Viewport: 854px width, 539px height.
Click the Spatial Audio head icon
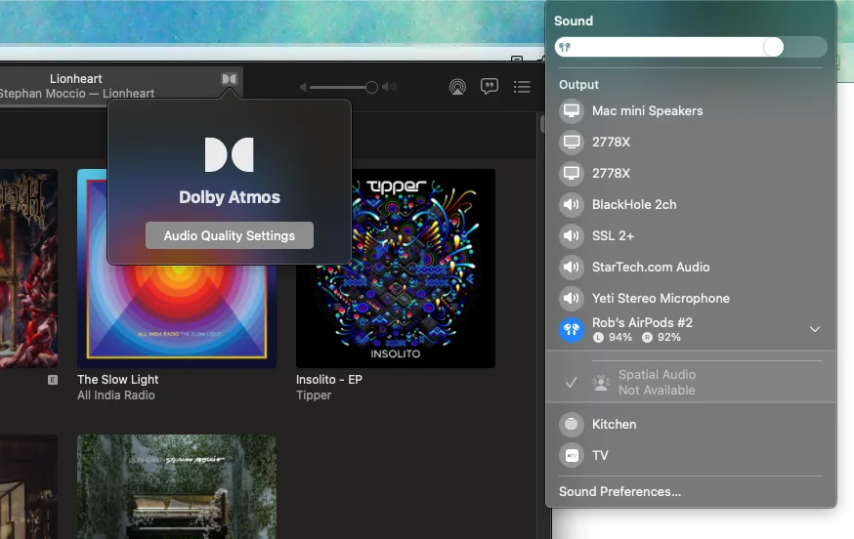pyautogui.click(x=601, y=383)
